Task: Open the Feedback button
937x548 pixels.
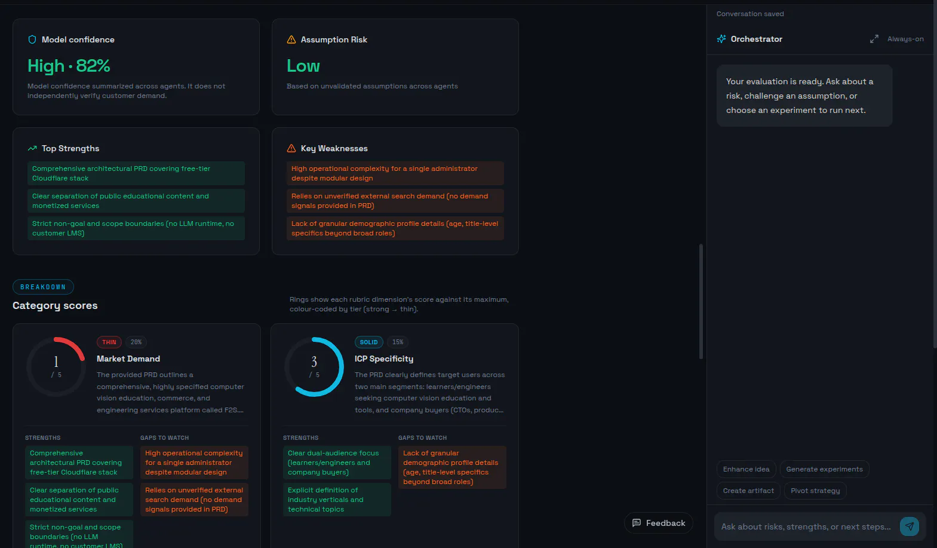Action: coord(659,523)
